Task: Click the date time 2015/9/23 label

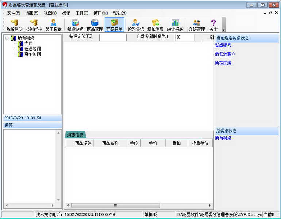Action: click(x=23, y=118)
